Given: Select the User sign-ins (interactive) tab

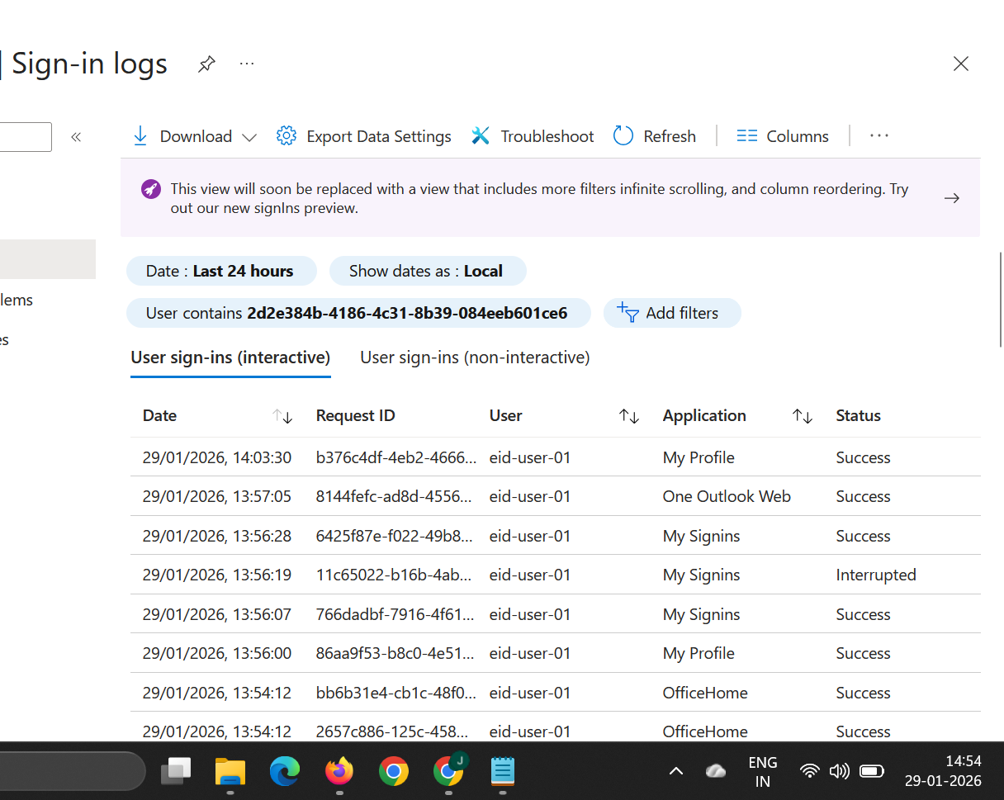Looking at the screenshot, I should tap(230, 357).
